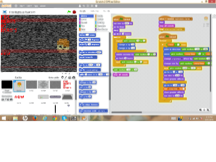Switch the stage to full screen mode
The height and width of the screenshot is (162, 216).
tap(4, 12)
